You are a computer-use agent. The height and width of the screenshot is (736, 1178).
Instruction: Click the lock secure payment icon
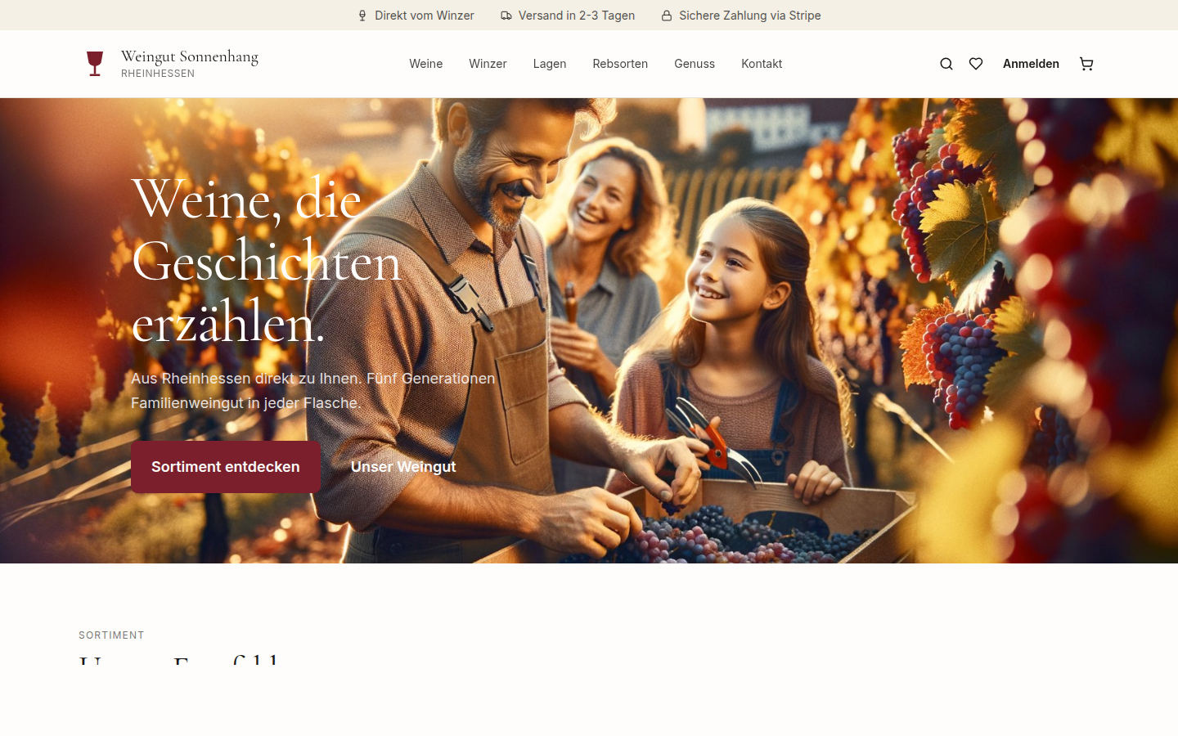click(667, 16)
